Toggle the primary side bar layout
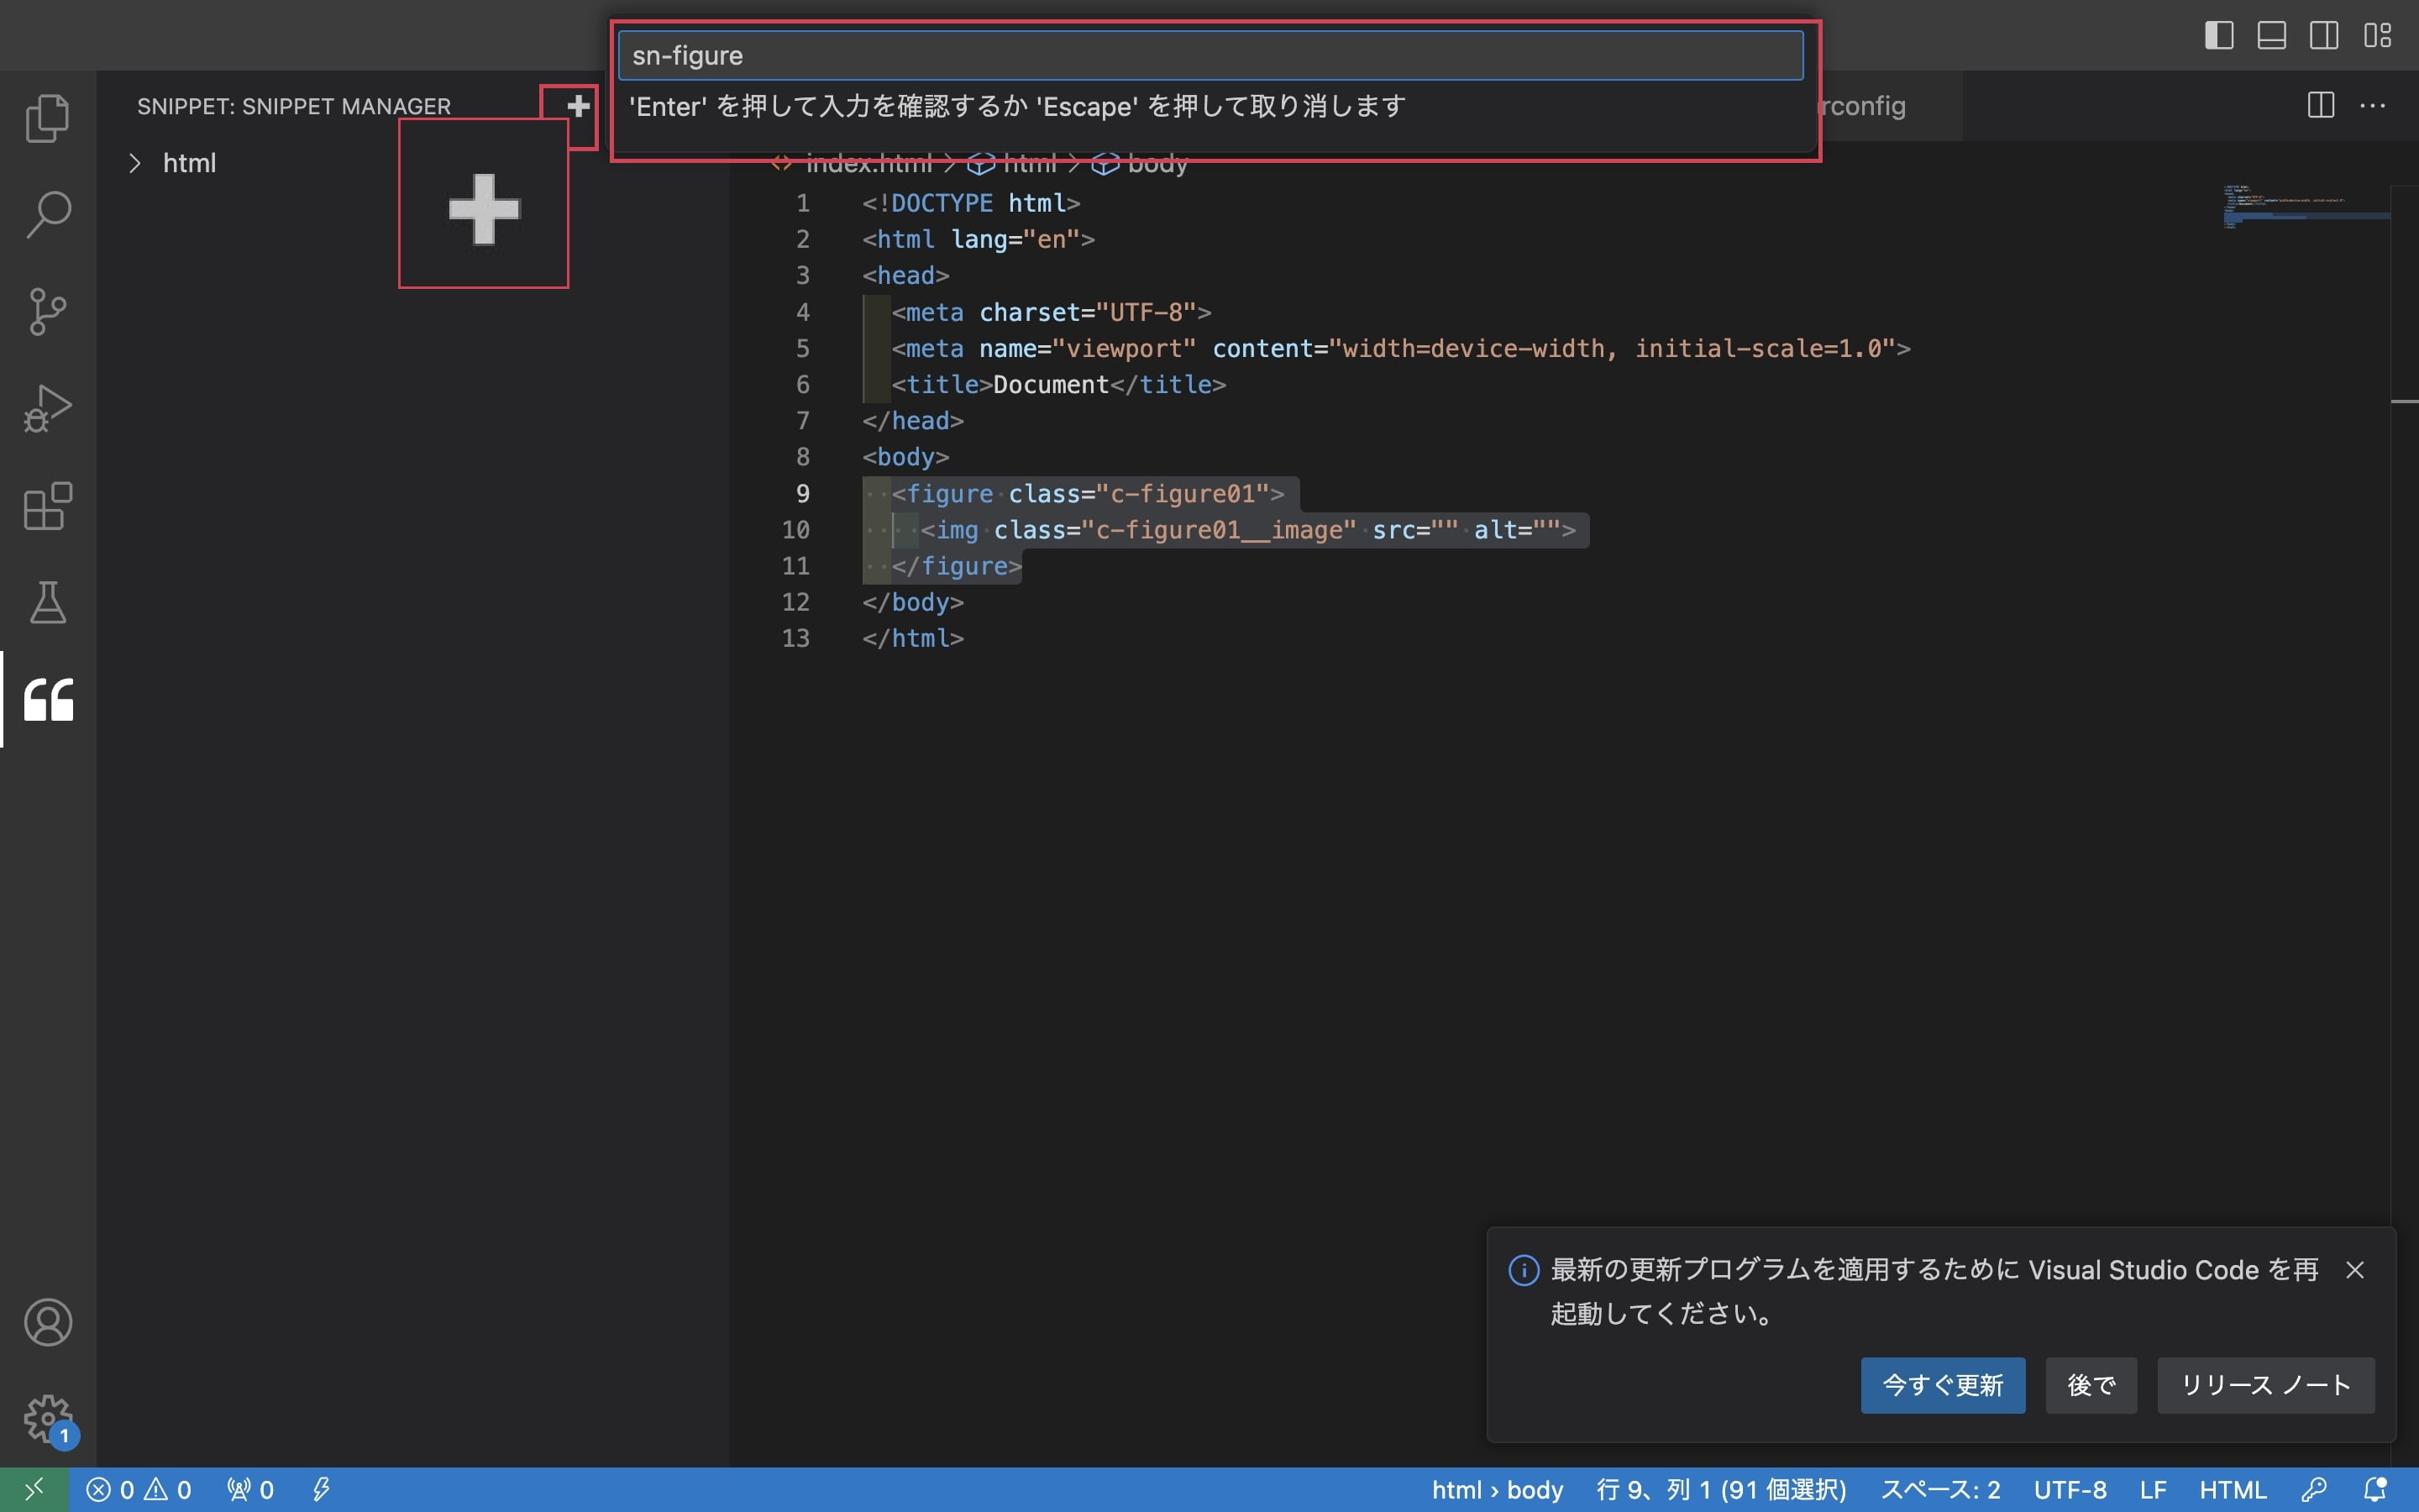2419x1512 pixels. (2218, 35)
